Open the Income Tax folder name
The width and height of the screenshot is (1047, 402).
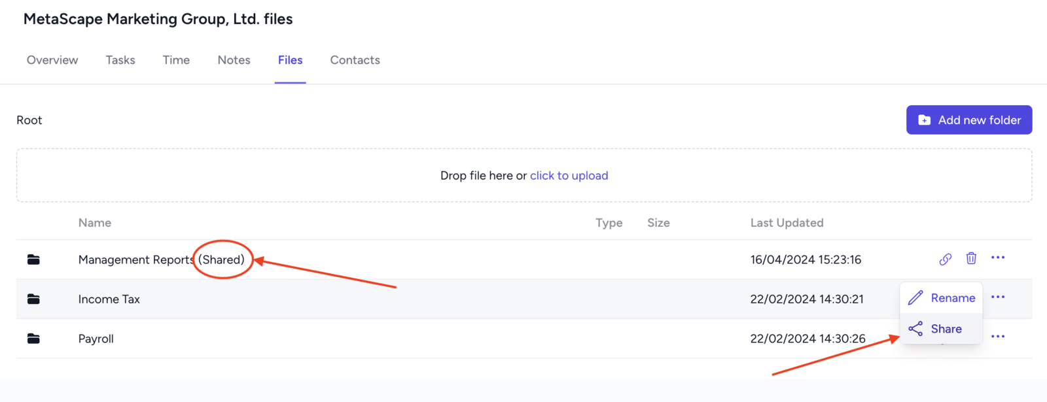[109, 299]
